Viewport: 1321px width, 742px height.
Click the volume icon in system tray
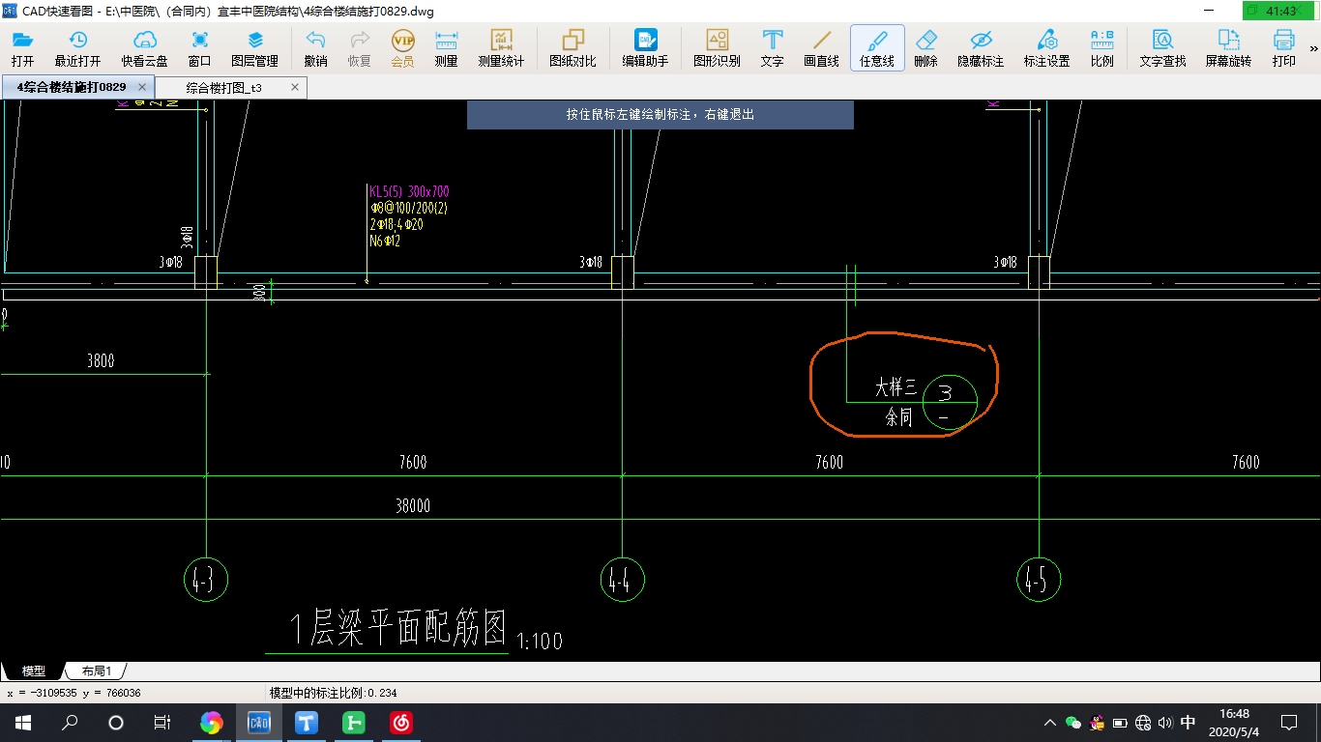click(x=1164, y=722)
